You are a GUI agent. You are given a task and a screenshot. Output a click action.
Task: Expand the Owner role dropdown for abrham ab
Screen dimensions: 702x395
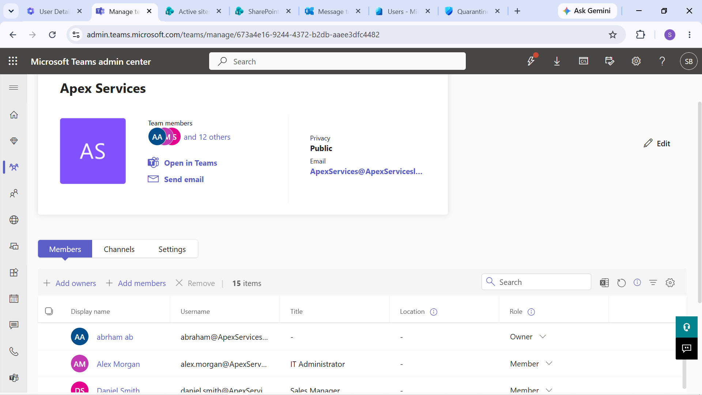tap(543, 337)
